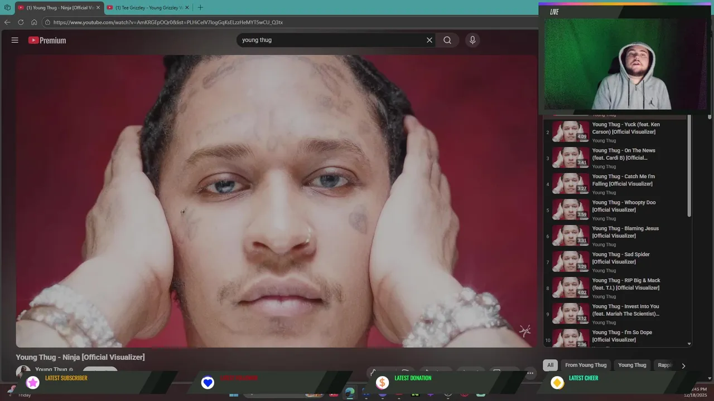The width and height of the screenshot is (714, 401).
Task: Open Blaming Jesus [Official Visualizer] title
Action: 625,232
